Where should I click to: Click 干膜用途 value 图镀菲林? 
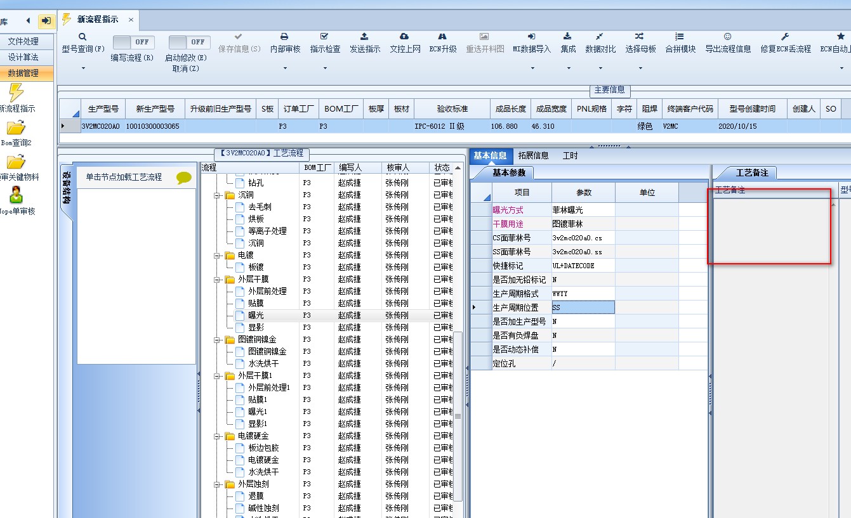pyautogui.click(x=583, y=224)
